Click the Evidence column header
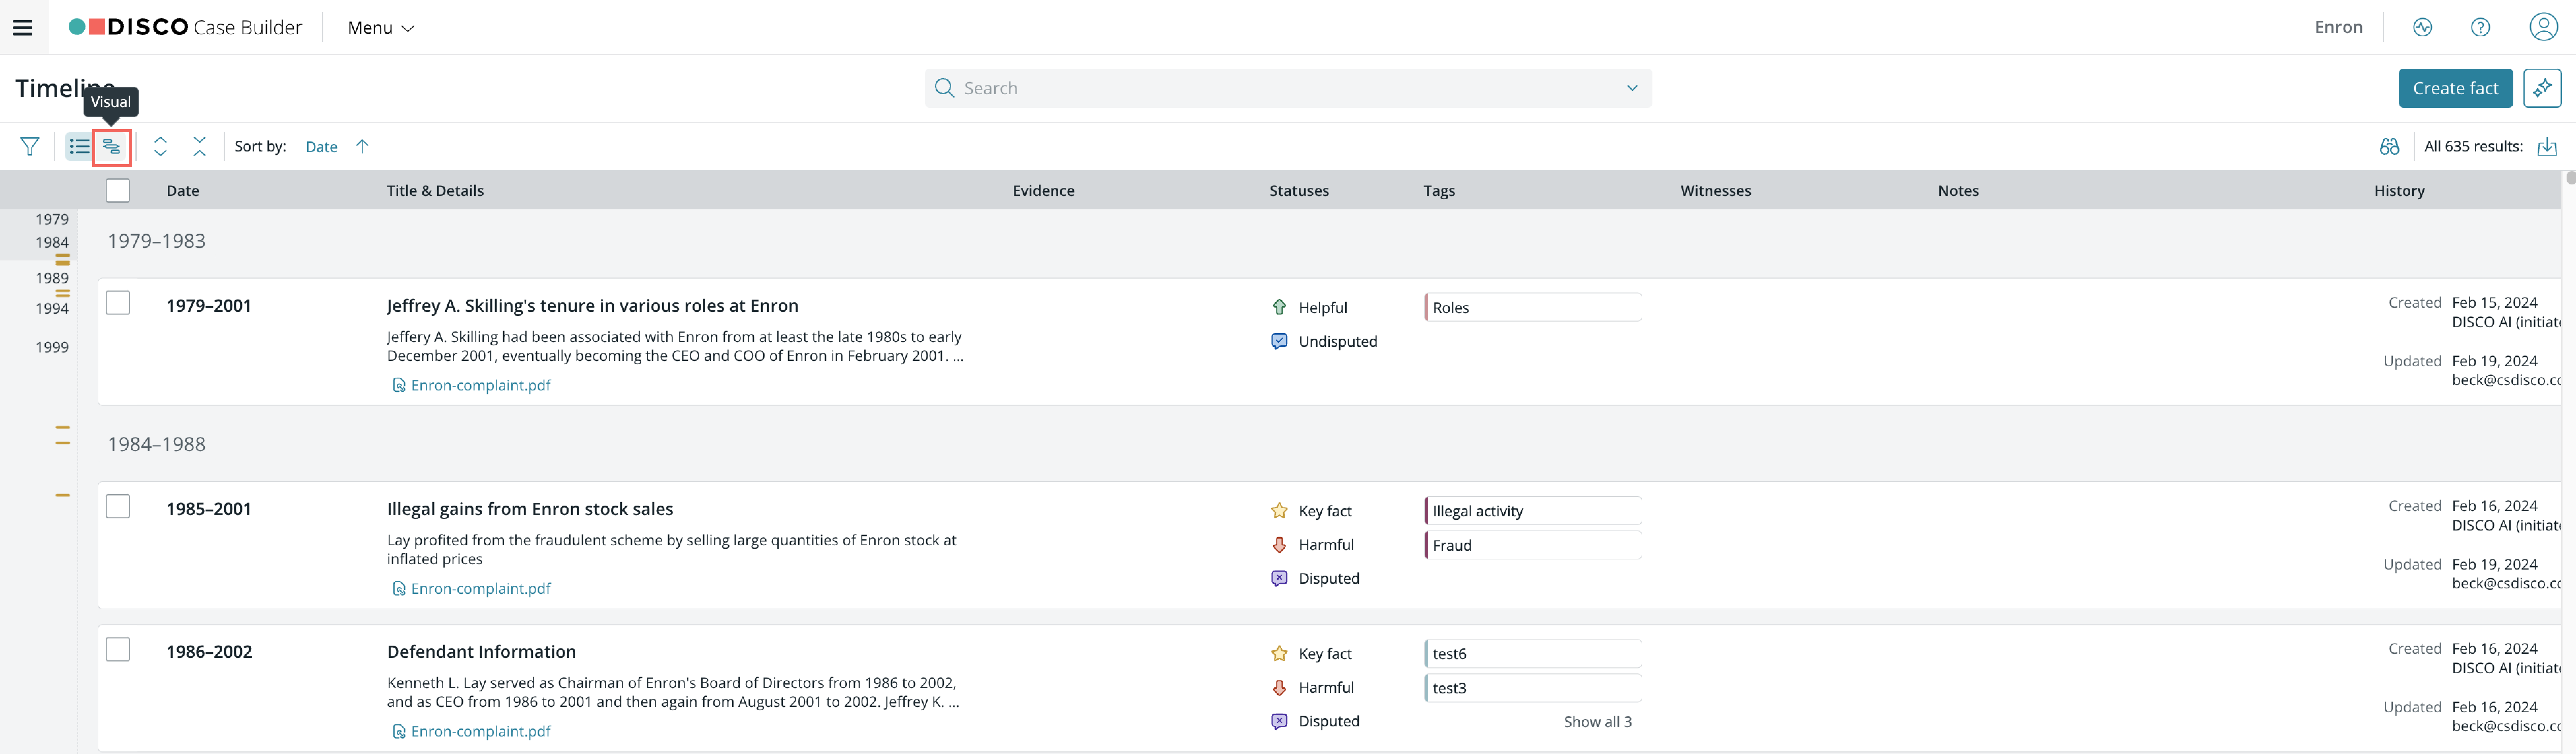The width and height of the screenshot is (2576, 754). click(x=1043, y=191)
